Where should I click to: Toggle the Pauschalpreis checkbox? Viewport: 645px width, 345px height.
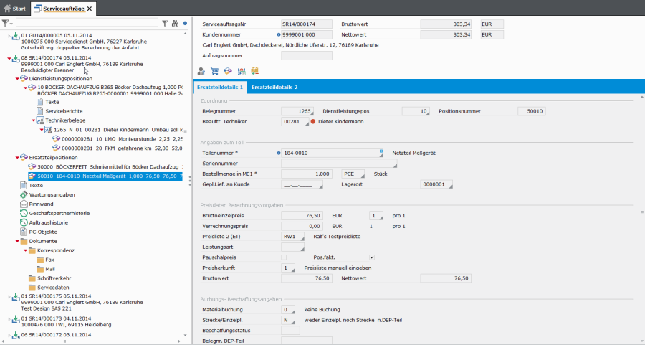[x=285, y=257]
